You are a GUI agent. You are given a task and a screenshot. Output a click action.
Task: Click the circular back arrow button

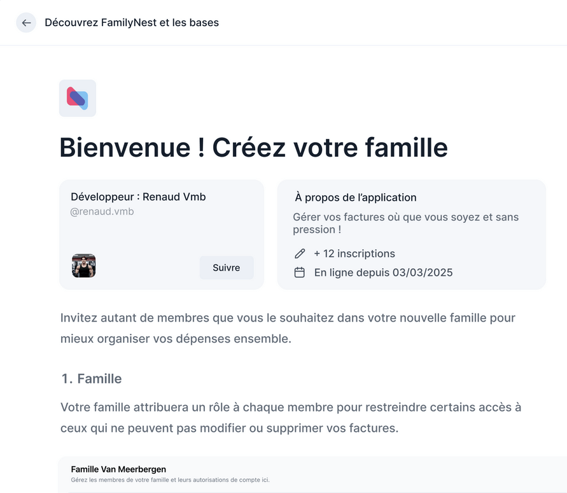coord(25,22)
